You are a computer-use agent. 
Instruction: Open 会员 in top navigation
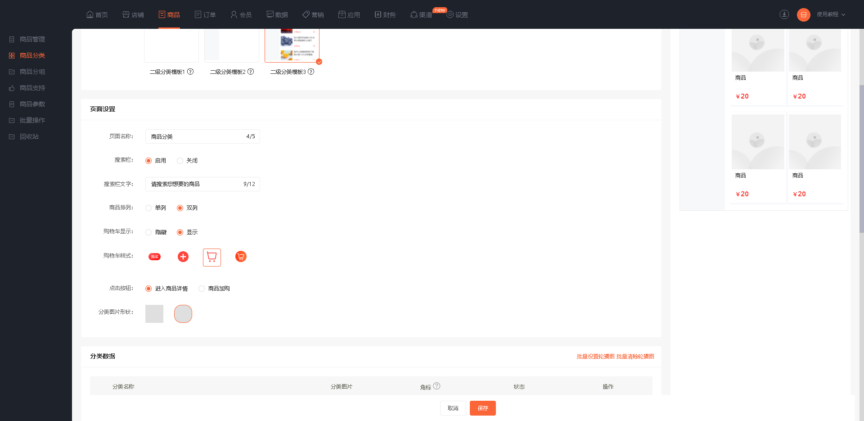pos(241,15)
